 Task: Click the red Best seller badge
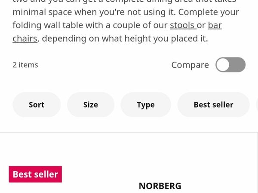(35, 174)
